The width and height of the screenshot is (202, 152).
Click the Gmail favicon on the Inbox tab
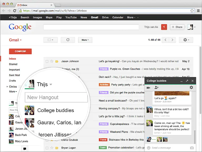tap(19, 5)
